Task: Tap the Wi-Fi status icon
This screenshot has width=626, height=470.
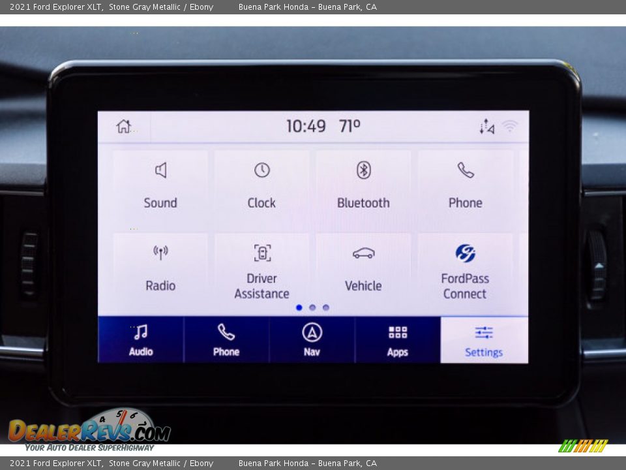Action: (x=510, y=126)
